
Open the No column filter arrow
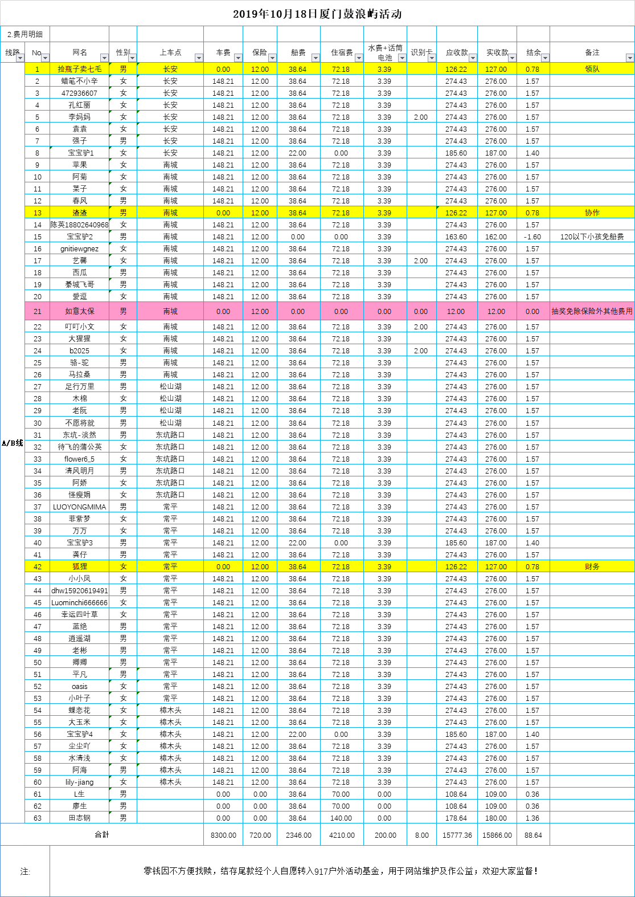(45, 58)
